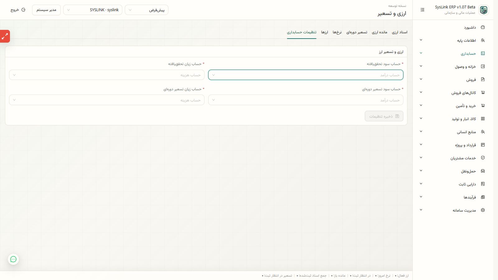Image resolution: width=498 pixels, height=280 pixels.
Task: Expand the خزانه و وصول menu chevron
Action: (421, 66)
